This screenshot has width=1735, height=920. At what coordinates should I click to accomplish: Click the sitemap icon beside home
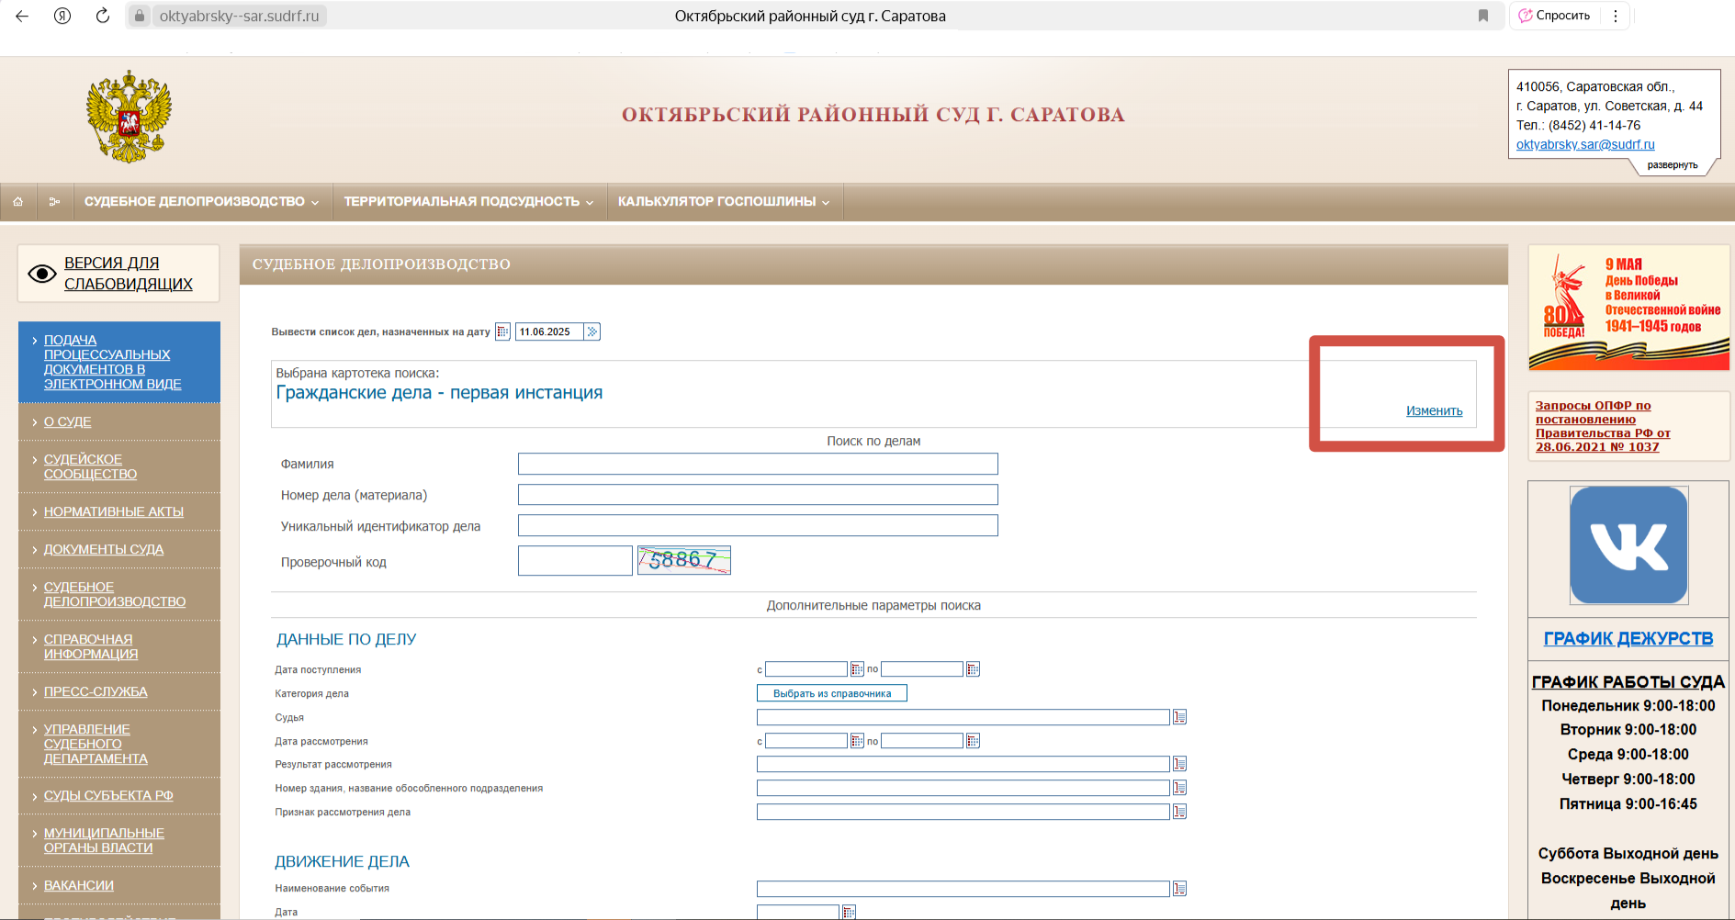[x=54, y=202]
